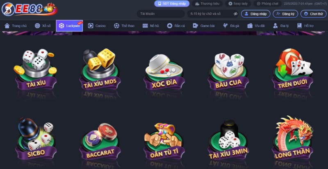Toggle password visibility eye icon
Image resolution: width=328 pixels, height=169 pixels.
(235, 14)
